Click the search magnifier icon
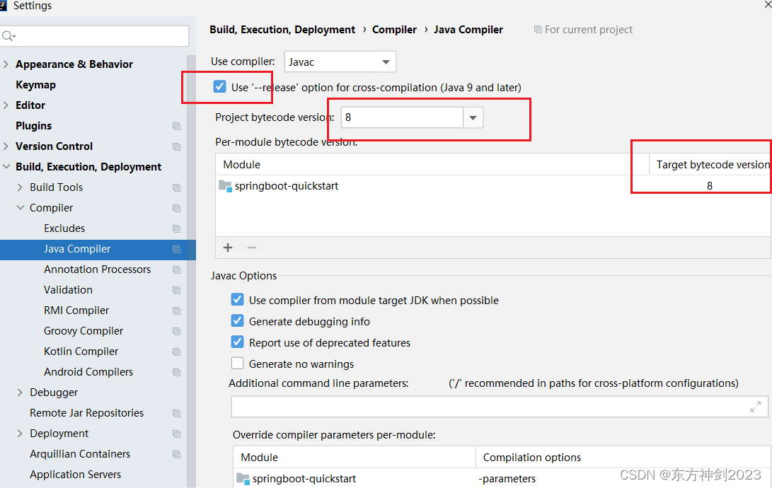The image size is (772, 488). [x=8, y=36]
